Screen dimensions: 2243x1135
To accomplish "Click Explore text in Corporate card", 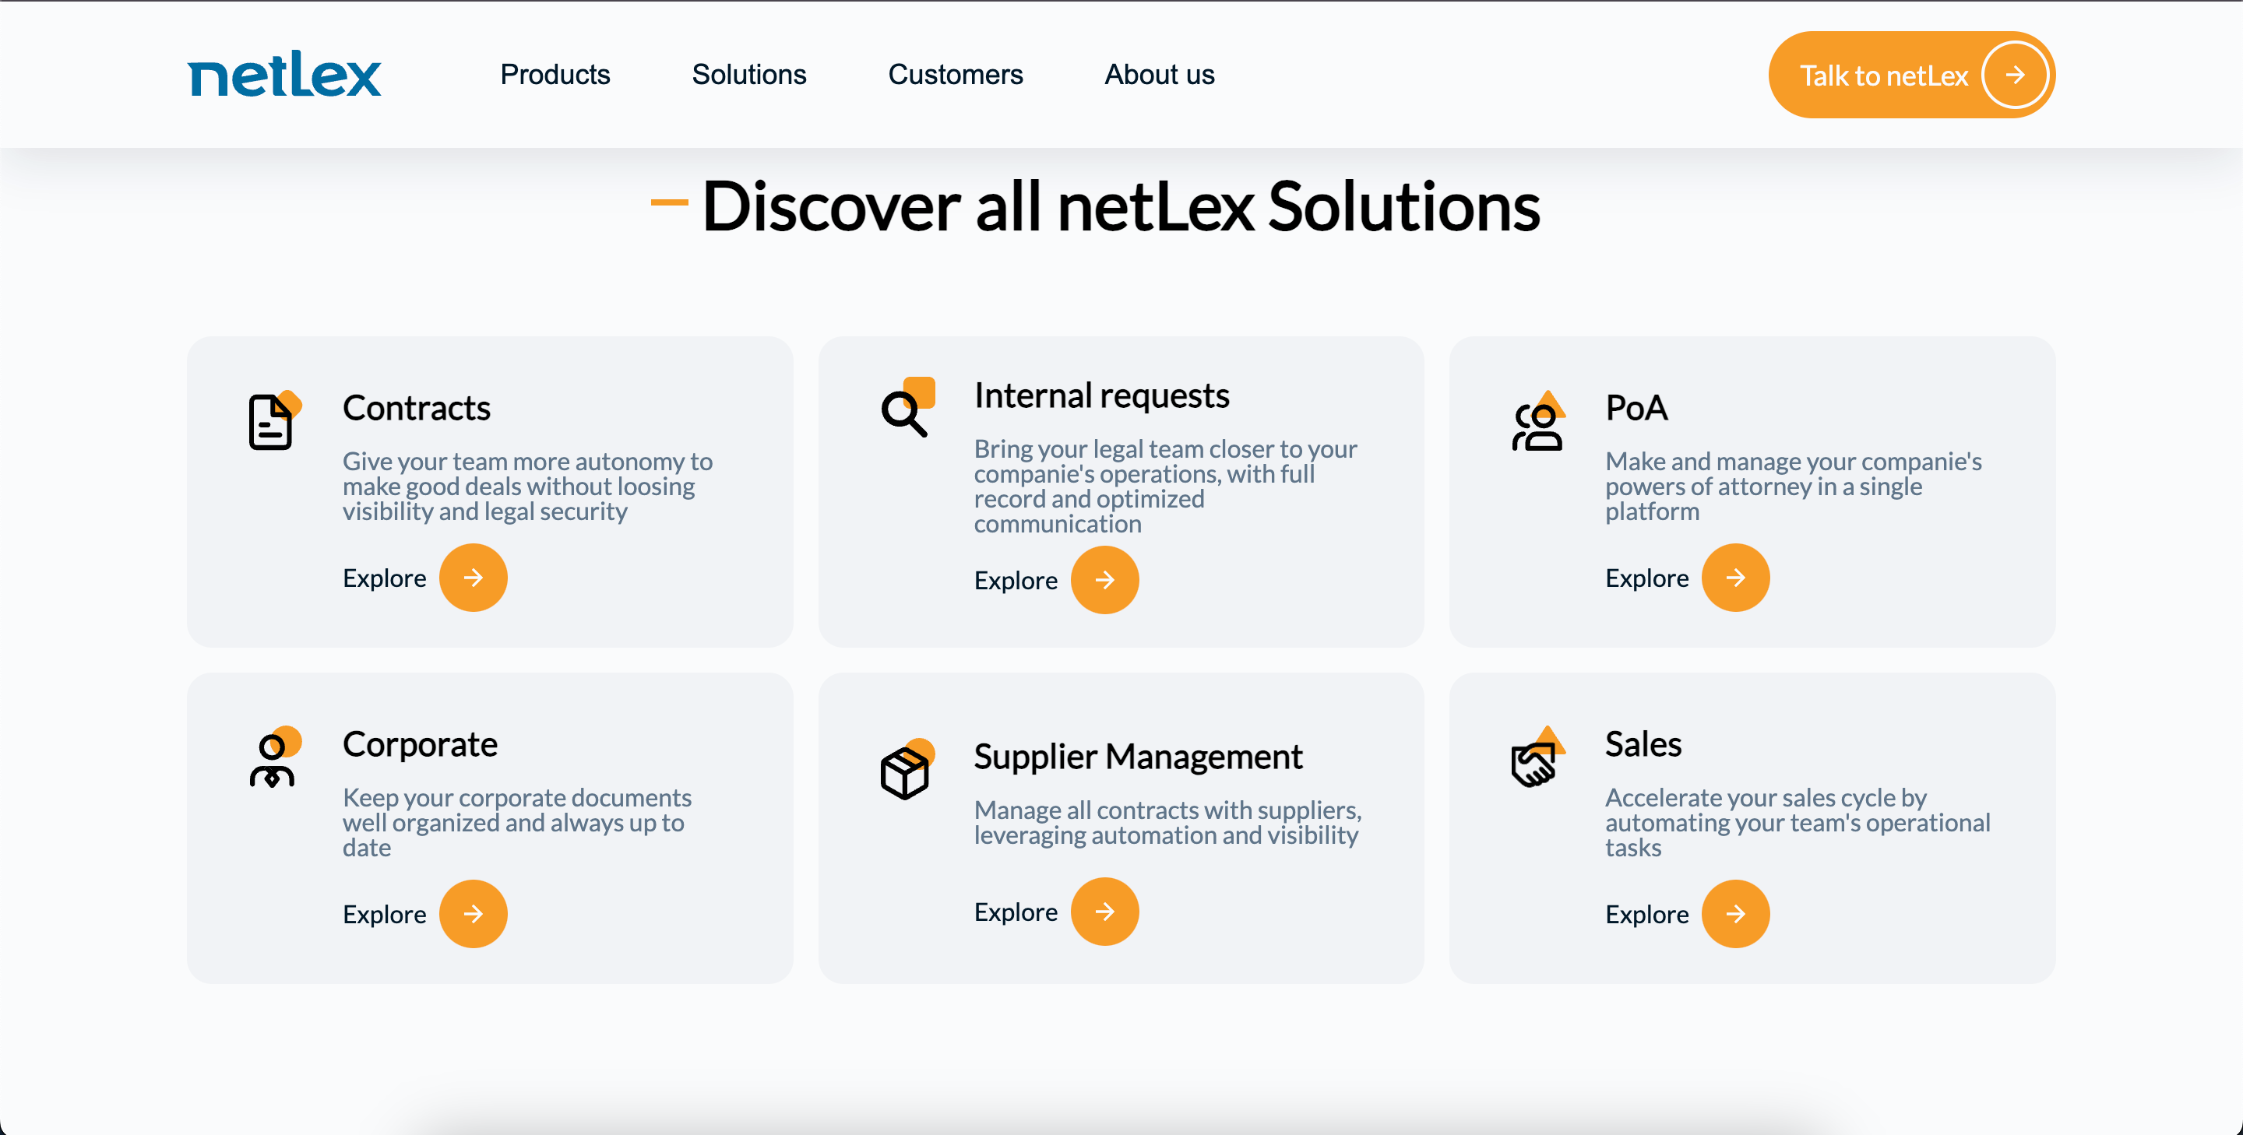I will [384, 914].
